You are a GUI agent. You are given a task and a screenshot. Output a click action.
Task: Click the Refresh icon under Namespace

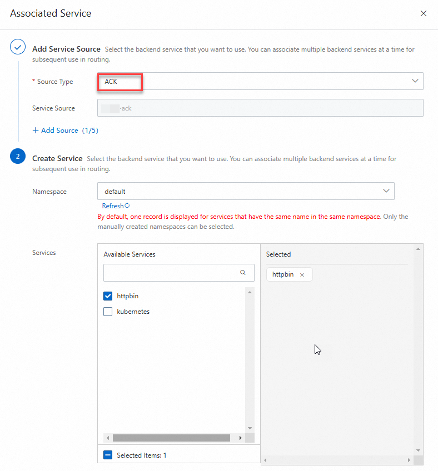[127, 206]
